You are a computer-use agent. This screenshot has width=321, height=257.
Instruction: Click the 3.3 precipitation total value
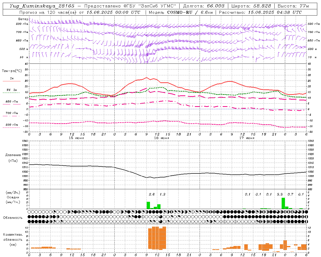pos(280,194)
